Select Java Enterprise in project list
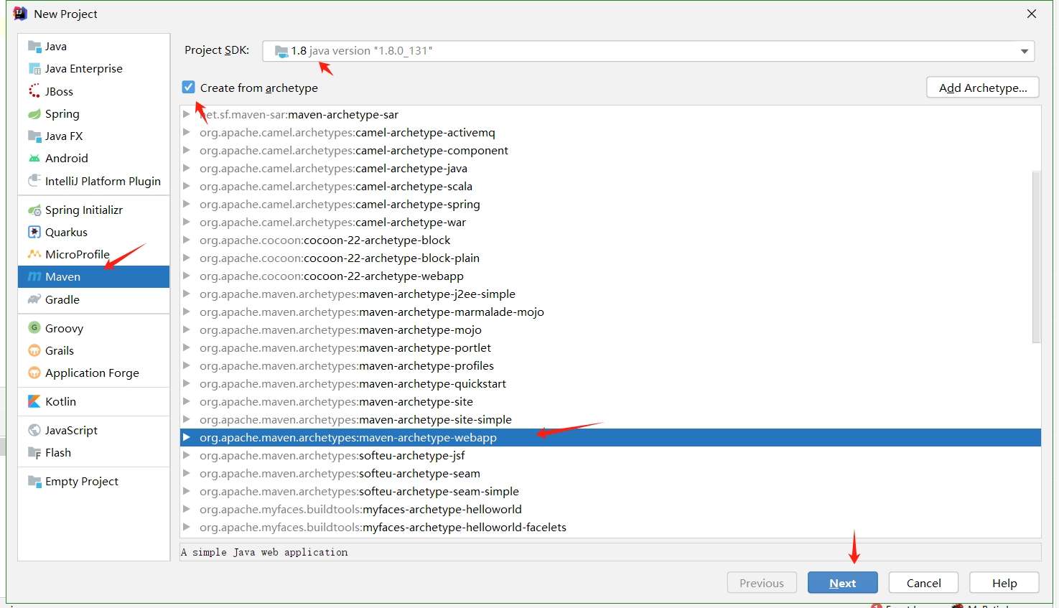 [83, 69]
